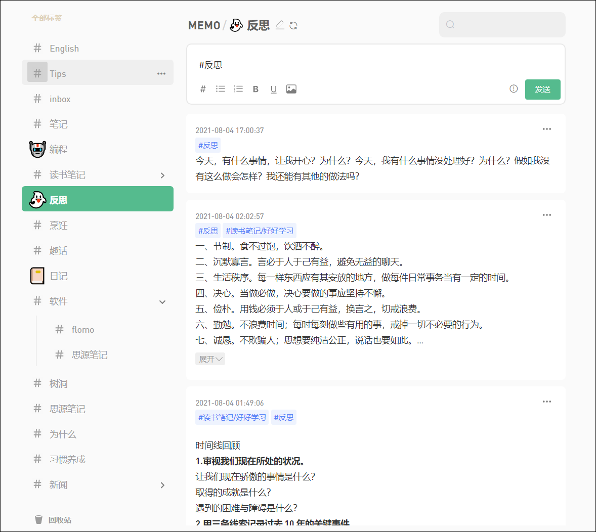Screen dimensions: 596x532
Task: Toggle bold formatting in editor
Action: click(256, 90)
